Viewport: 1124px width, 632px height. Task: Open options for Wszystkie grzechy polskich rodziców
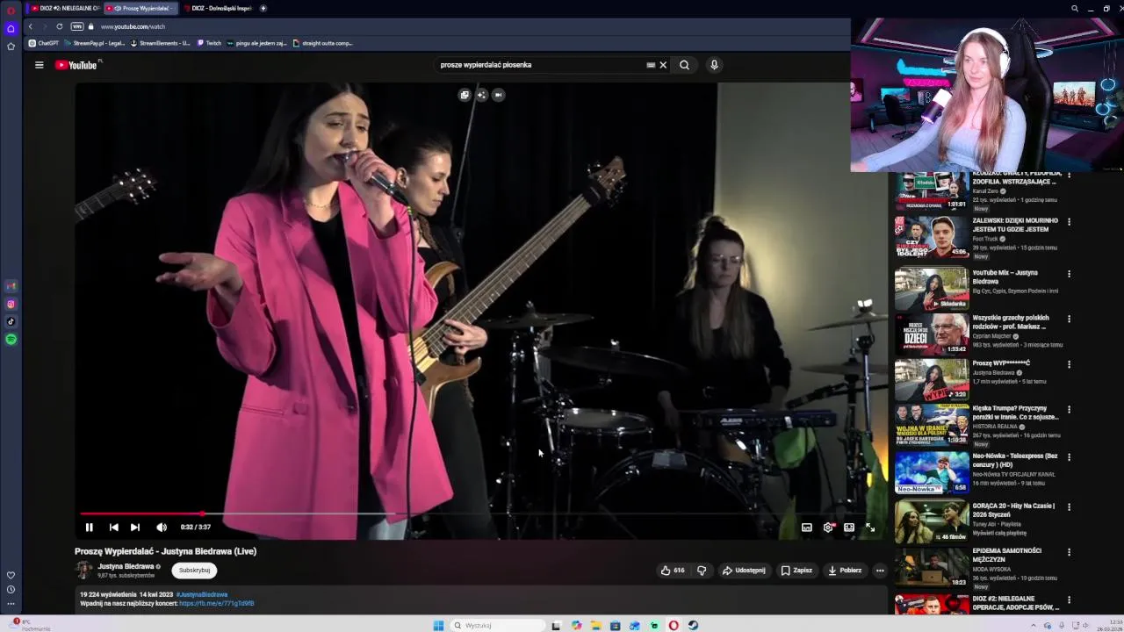click(1069, 320)
